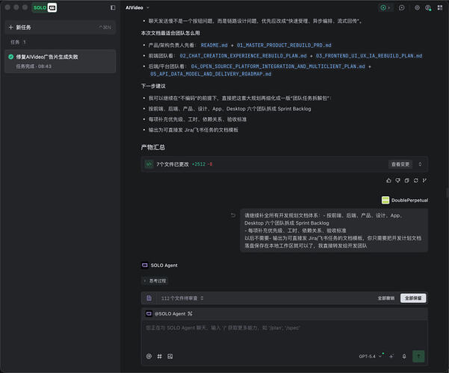Open 04_OPEN_SOURCE_PLATFORM_INTEGRATION_AND_MULTICLIENT_PLAN.md link
Viewport: 449px width, 373px height.
(278, 66)
